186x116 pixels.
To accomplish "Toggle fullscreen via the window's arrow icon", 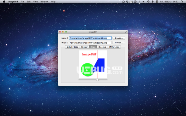I will pos(126,32).
